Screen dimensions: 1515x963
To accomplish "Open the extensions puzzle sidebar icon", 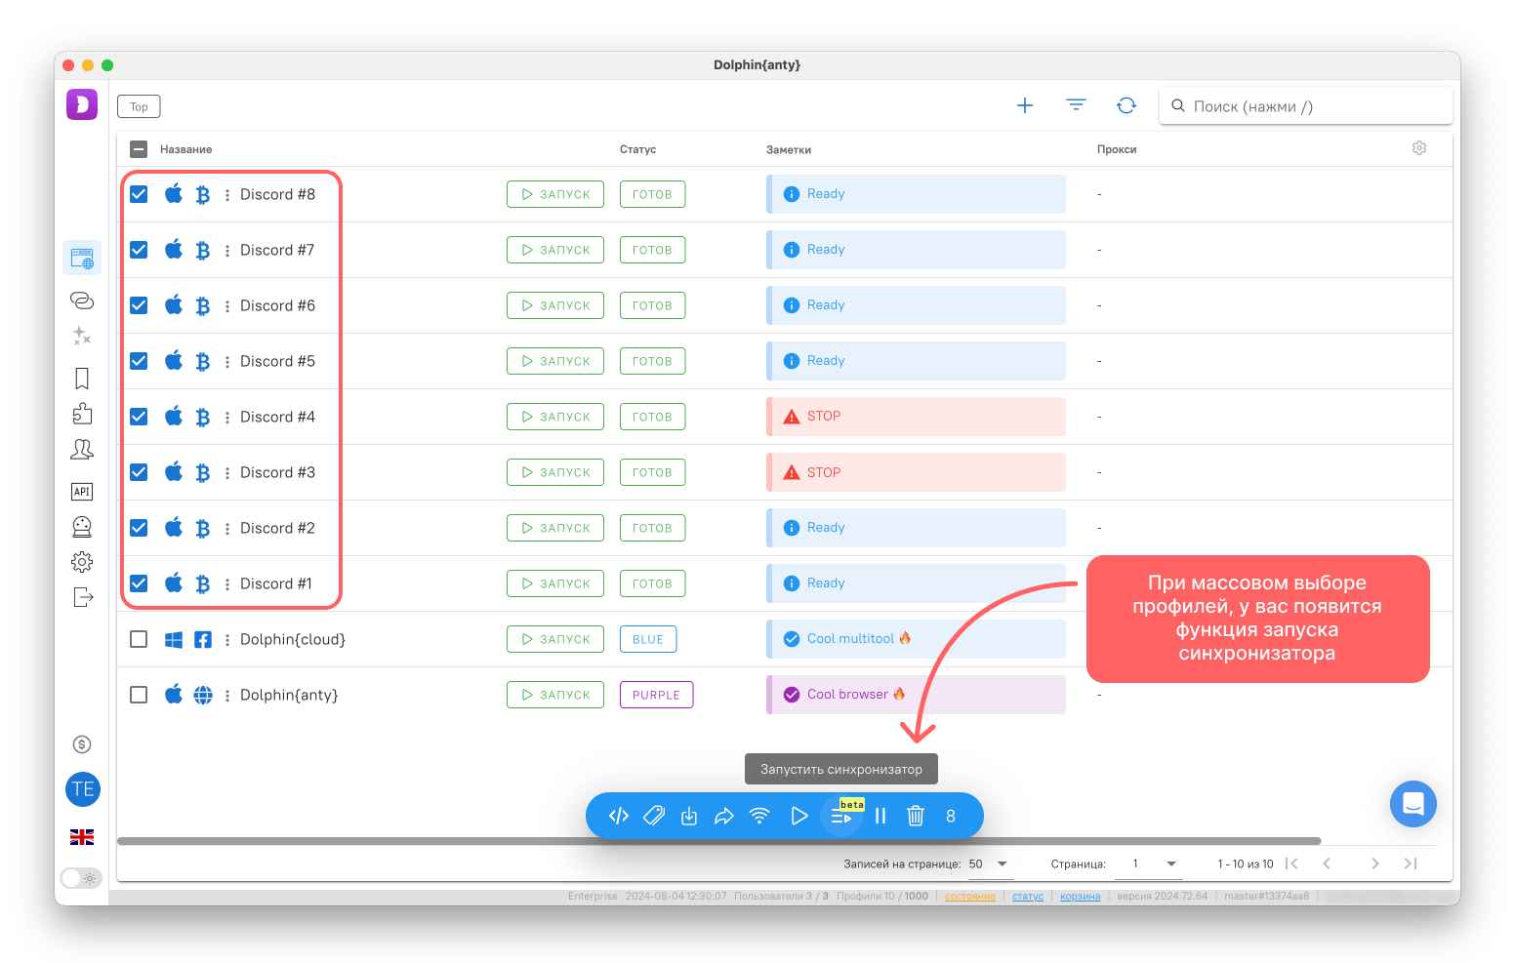I will pyautogui.click(x=82, y=414).
